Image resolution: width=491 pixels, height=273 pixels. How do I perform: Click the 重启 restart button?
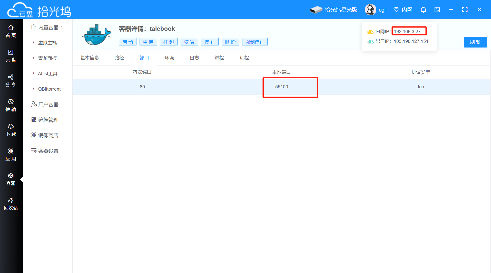148,42
